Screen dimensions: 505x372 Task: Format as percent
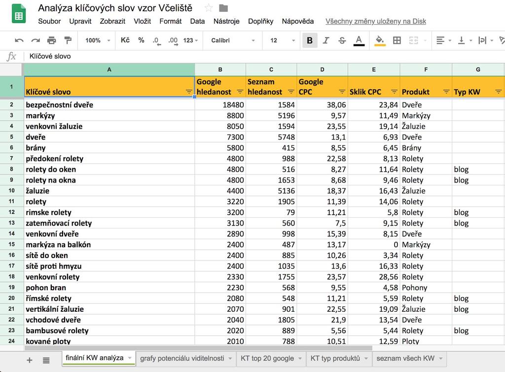coord(141,40)
